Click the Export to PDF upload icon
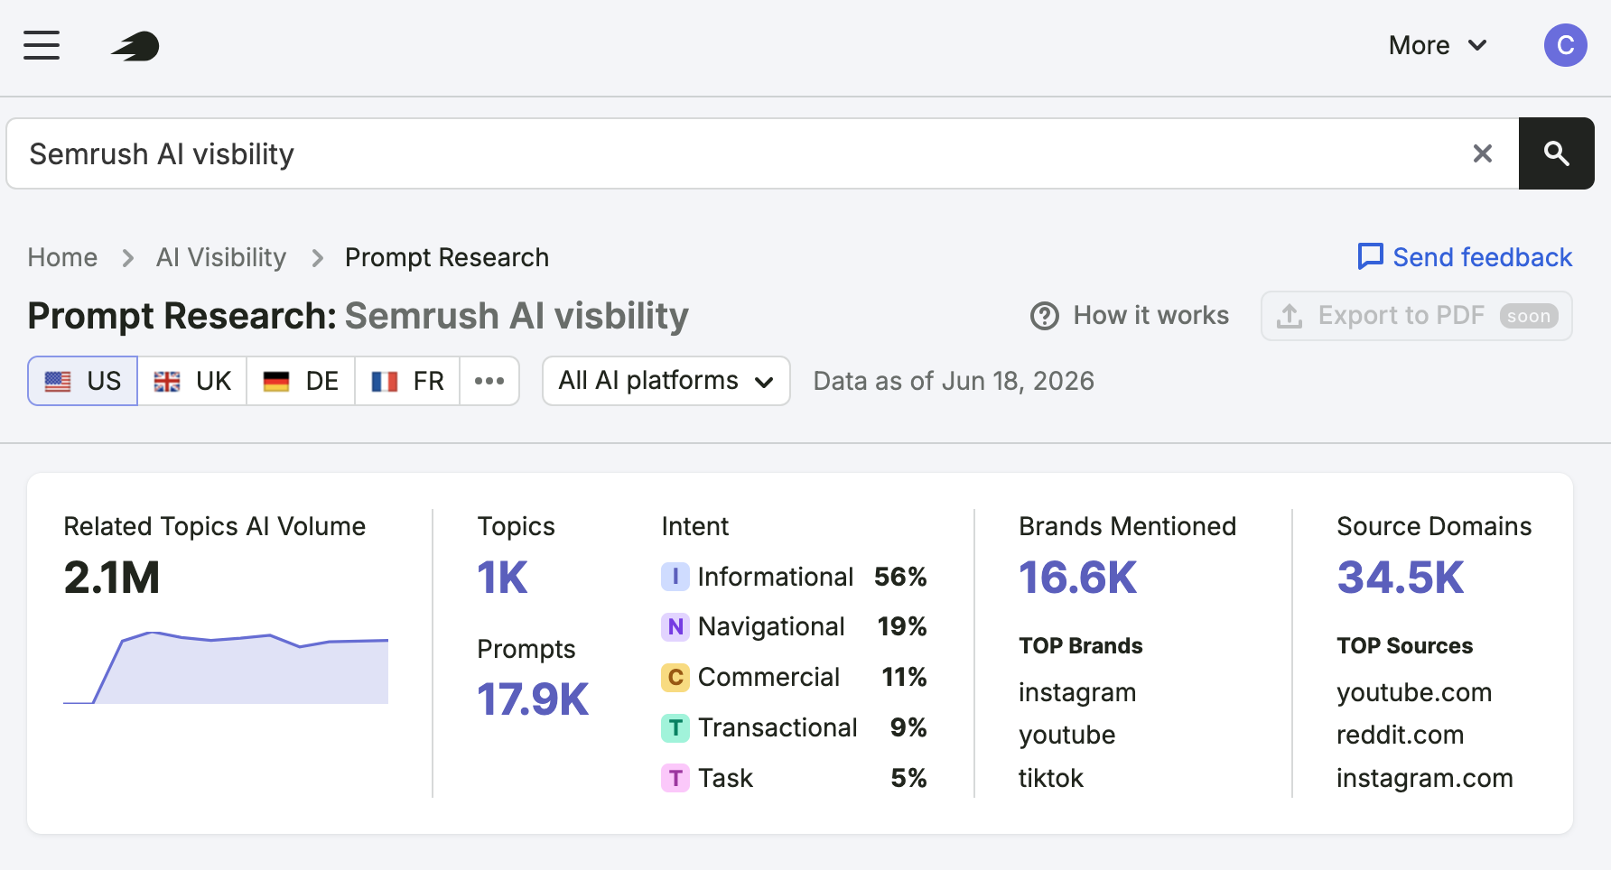The image size is (1611, 870). tap(1290, 316)
